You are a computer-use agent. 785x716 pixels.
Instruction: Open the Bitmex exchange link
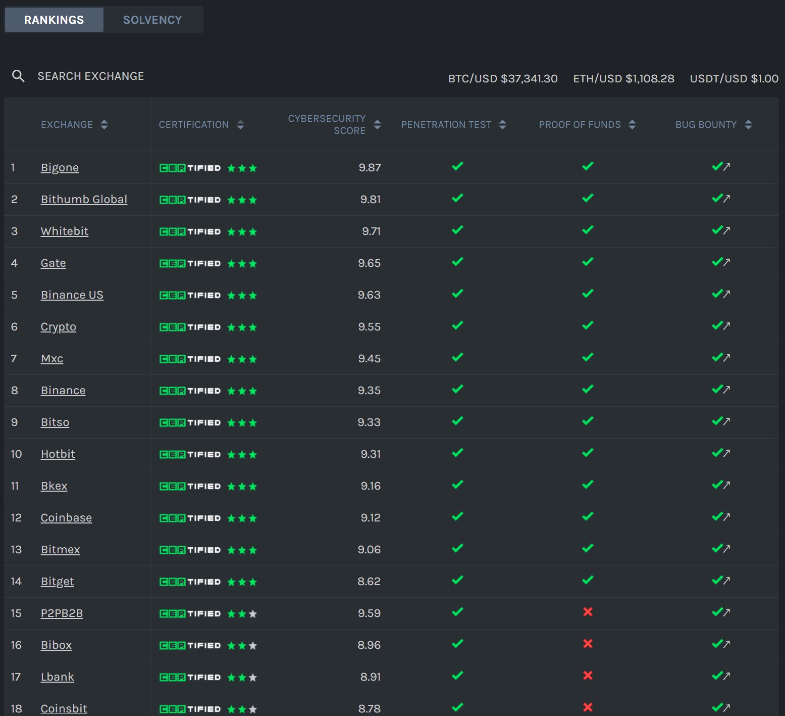(60, 550)
